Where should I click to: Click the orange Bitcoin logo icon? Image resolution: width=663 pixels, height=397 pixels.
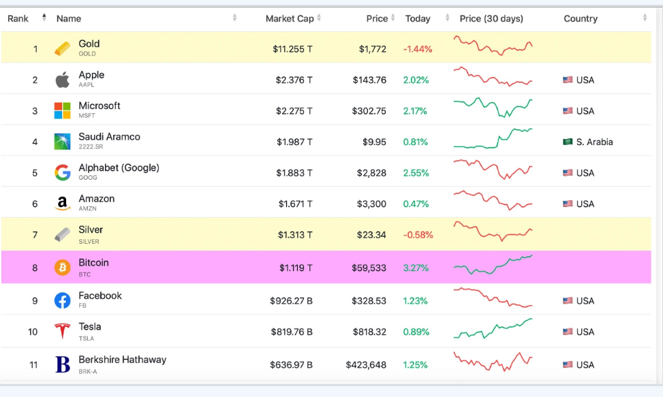tap(62, 268)
